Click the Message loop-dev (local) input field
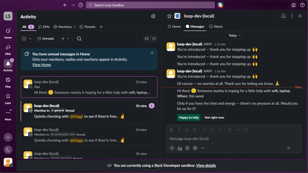Screen dimensions: 308x173 (x=234, y=139)
